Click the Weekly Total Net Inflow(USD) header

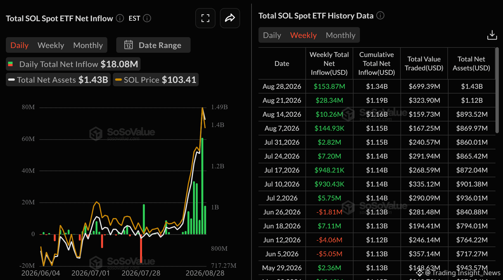[329, 64]
